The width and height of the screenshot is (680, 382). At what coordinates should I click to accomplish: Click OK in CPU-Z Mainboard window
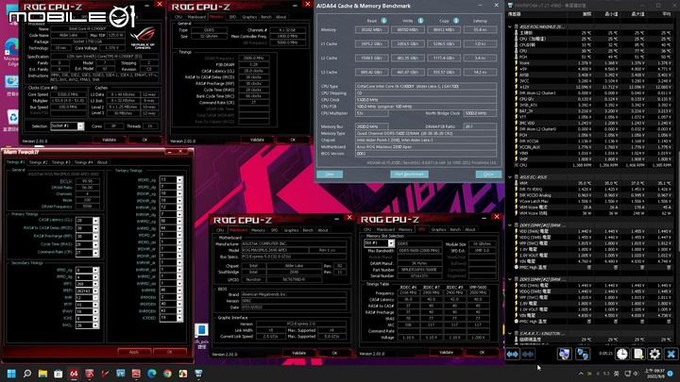334,353
